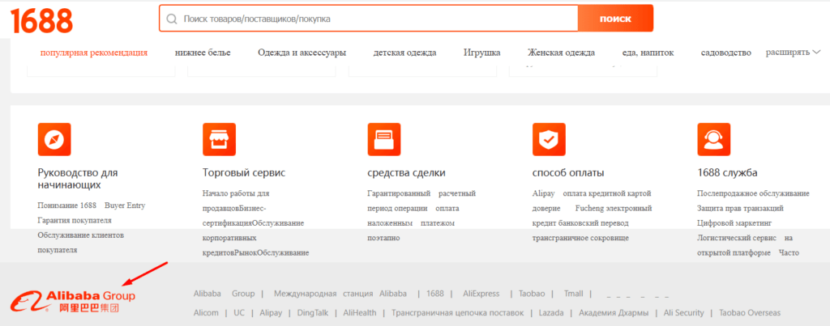Focus the product search input field
The width and height of the screenshot is (830, 326).
369,19
